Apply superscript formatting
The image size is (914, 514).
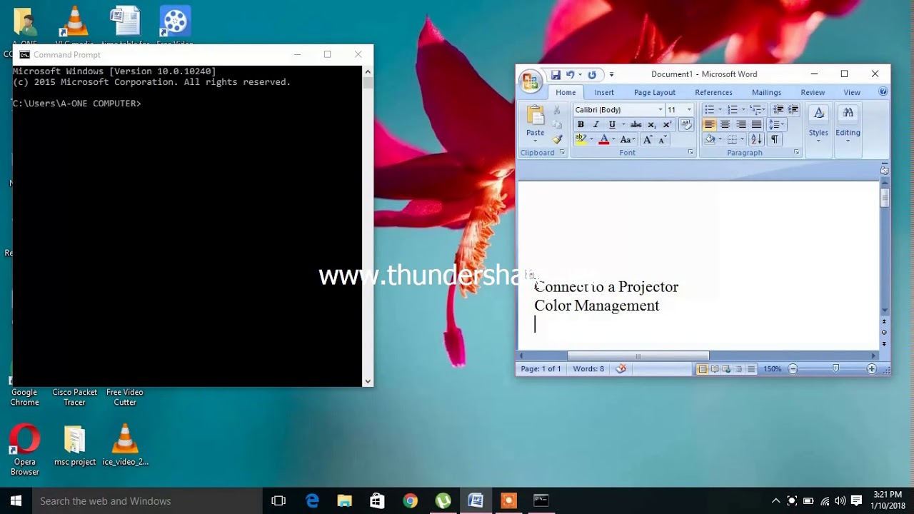point(667,124)
